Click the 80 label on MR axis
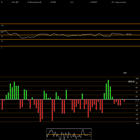The width and height of the screenshot is (140, 140). click(x=136, y=83)
